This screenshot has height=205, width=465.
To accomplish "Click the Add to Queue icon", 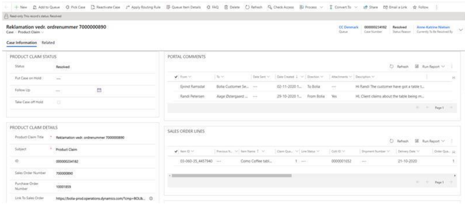I will 34,7.
